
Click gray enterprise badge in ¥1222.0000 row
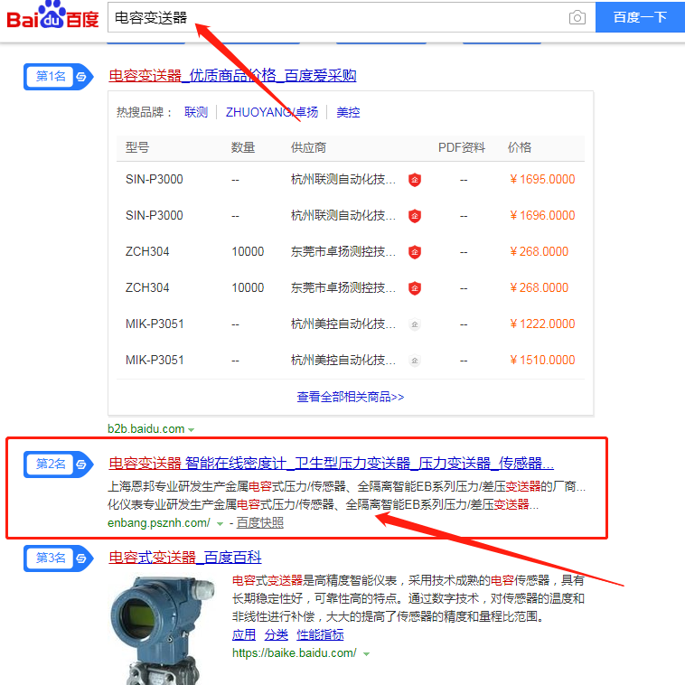coord(415,324)
